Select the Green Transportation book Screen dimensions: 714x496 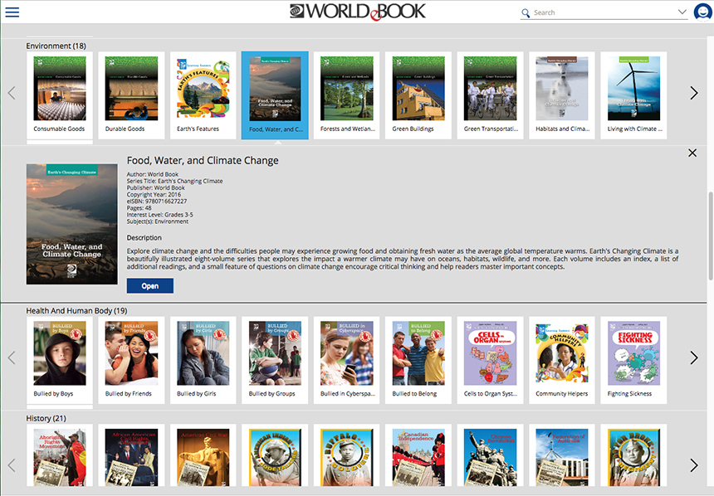tap(491, 95)
